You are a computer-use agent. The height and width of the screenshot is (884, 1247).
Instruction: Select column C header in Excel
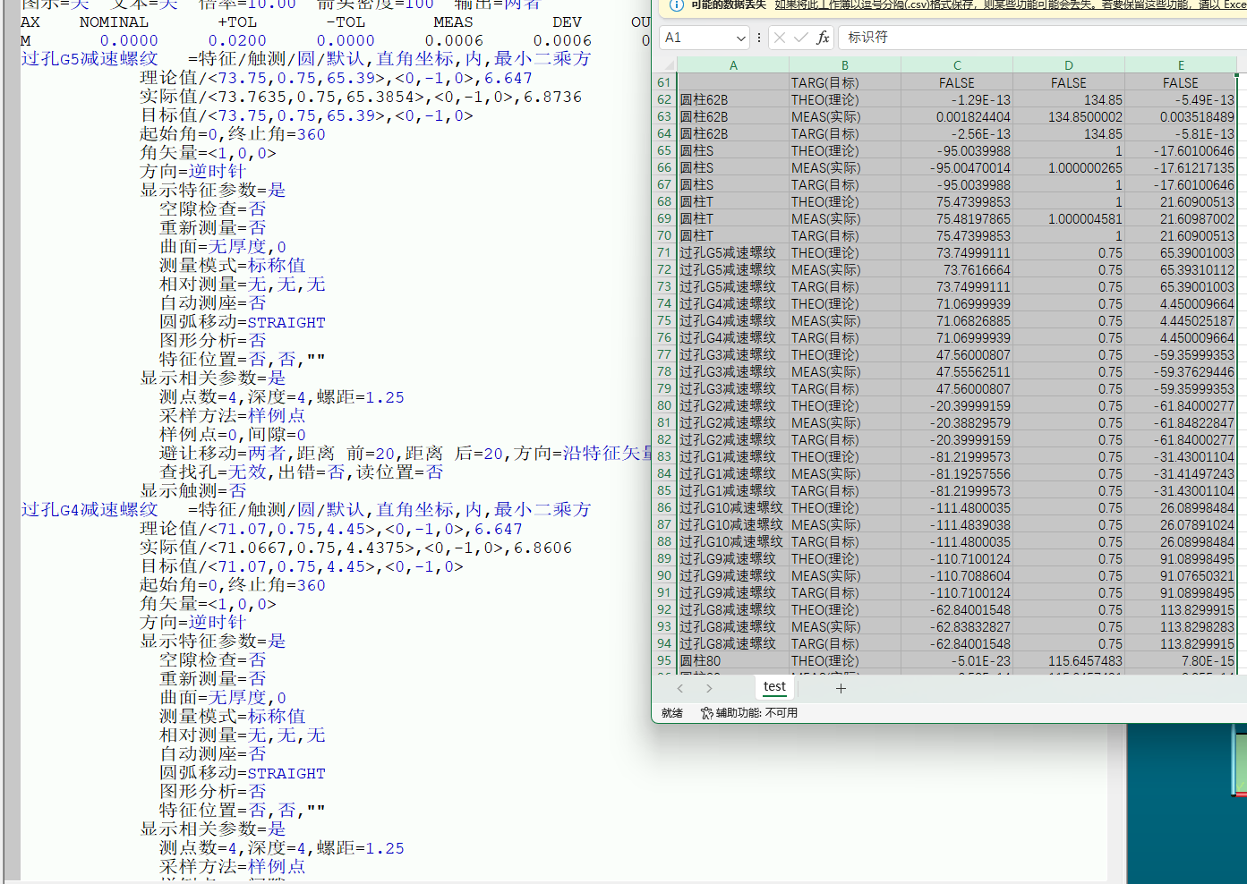[957, 65]
